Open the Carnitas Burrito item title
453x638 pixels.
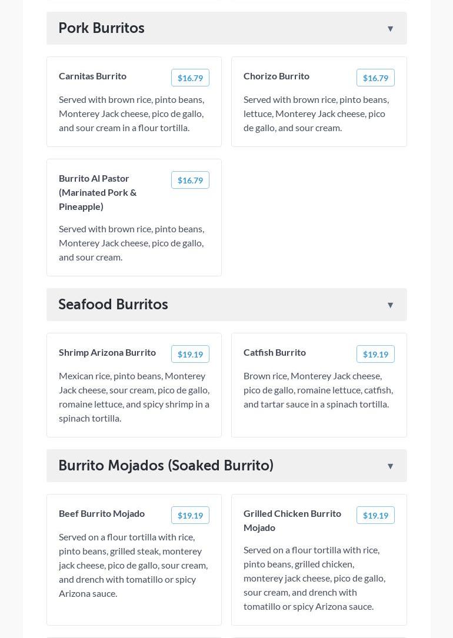(92, 76)
